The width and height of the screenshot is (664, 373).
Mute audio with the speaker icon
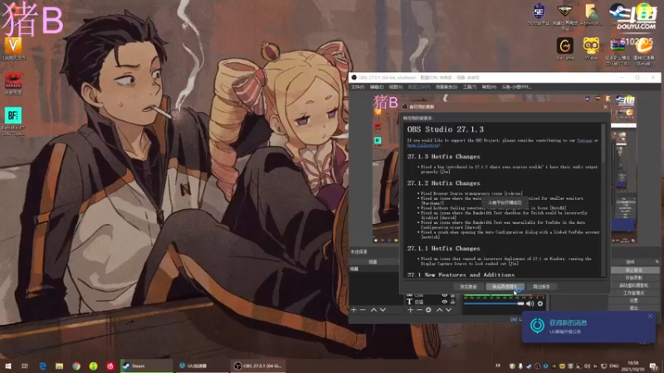coord(530,303)
